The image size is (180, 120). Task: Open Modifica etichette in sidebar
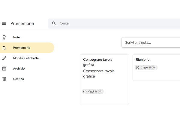[x=27, y=58]
